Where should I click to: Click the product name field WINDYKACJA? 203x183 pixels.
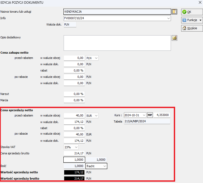[x=117, y=12]
